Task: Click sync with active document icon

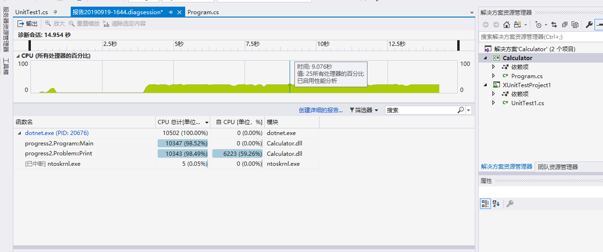Action: 554,25
